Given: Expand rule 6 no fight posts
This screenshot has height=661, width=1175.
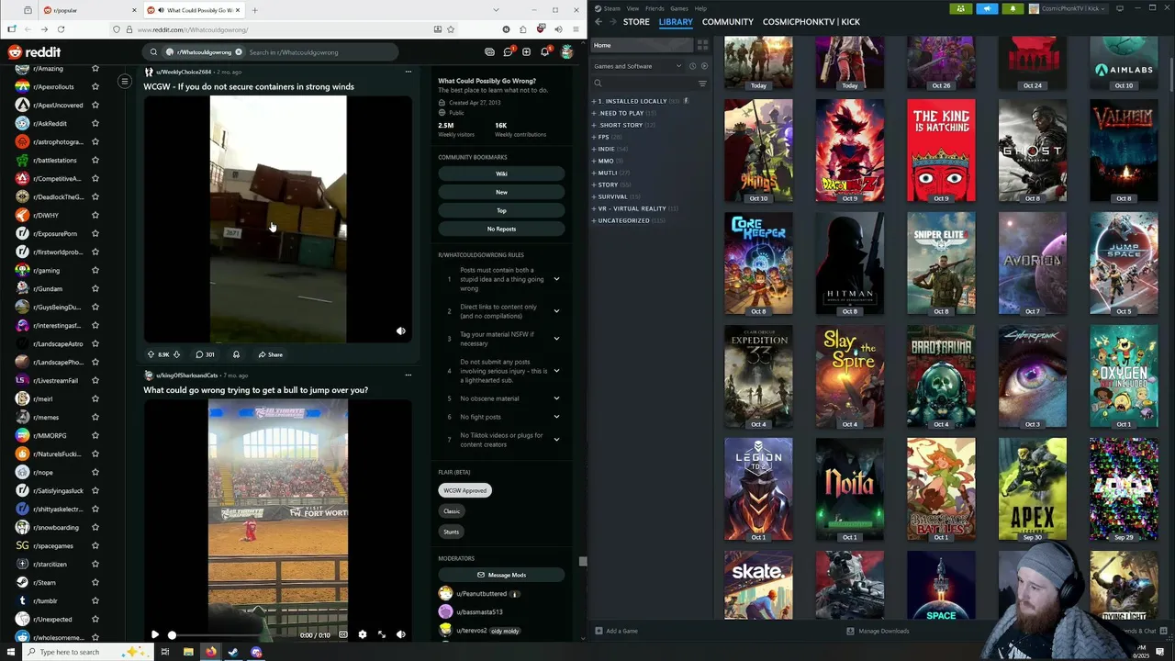Looking at the screenshot, I should coord(556,417).
